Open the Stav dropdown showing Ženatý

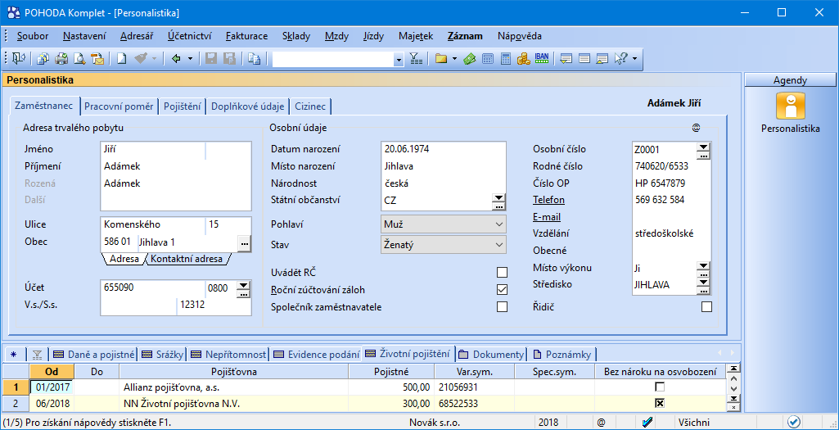(443, 245)
